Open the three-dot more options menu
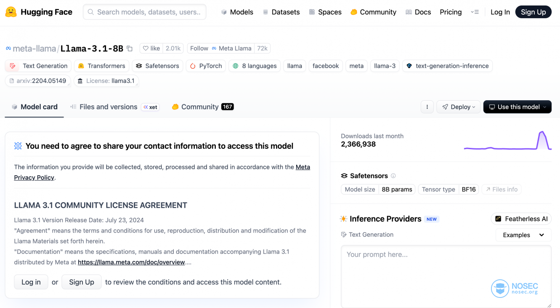The image size is (560, 308). point(427,107)
